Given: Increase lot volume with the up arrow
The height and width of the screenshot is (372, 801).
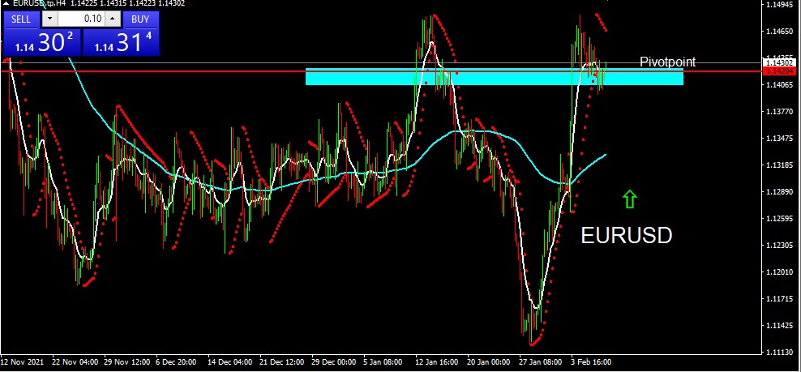Looking at the screenshot, I should 113,19.
